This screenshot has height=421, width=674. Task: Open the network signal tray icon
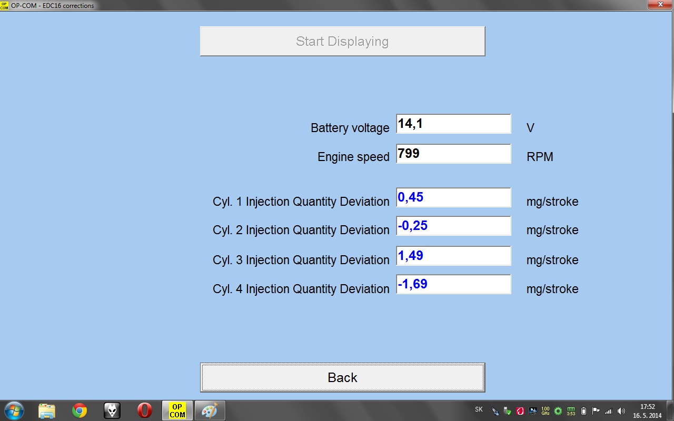pyautogui.click(x=609, y=411)
